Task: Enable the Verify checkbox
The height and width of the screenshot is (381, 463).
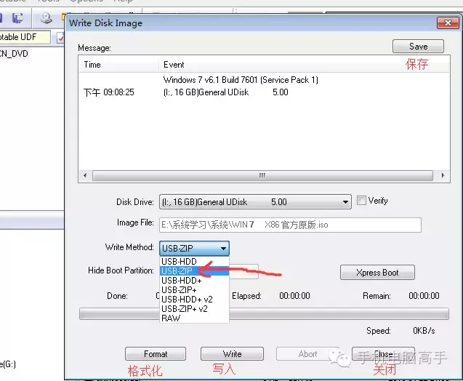Action: (361, 201)
